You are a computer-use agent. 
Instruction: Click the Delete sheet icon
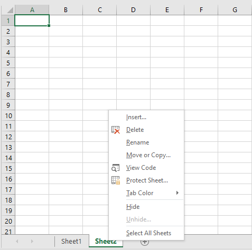(116, 130)
